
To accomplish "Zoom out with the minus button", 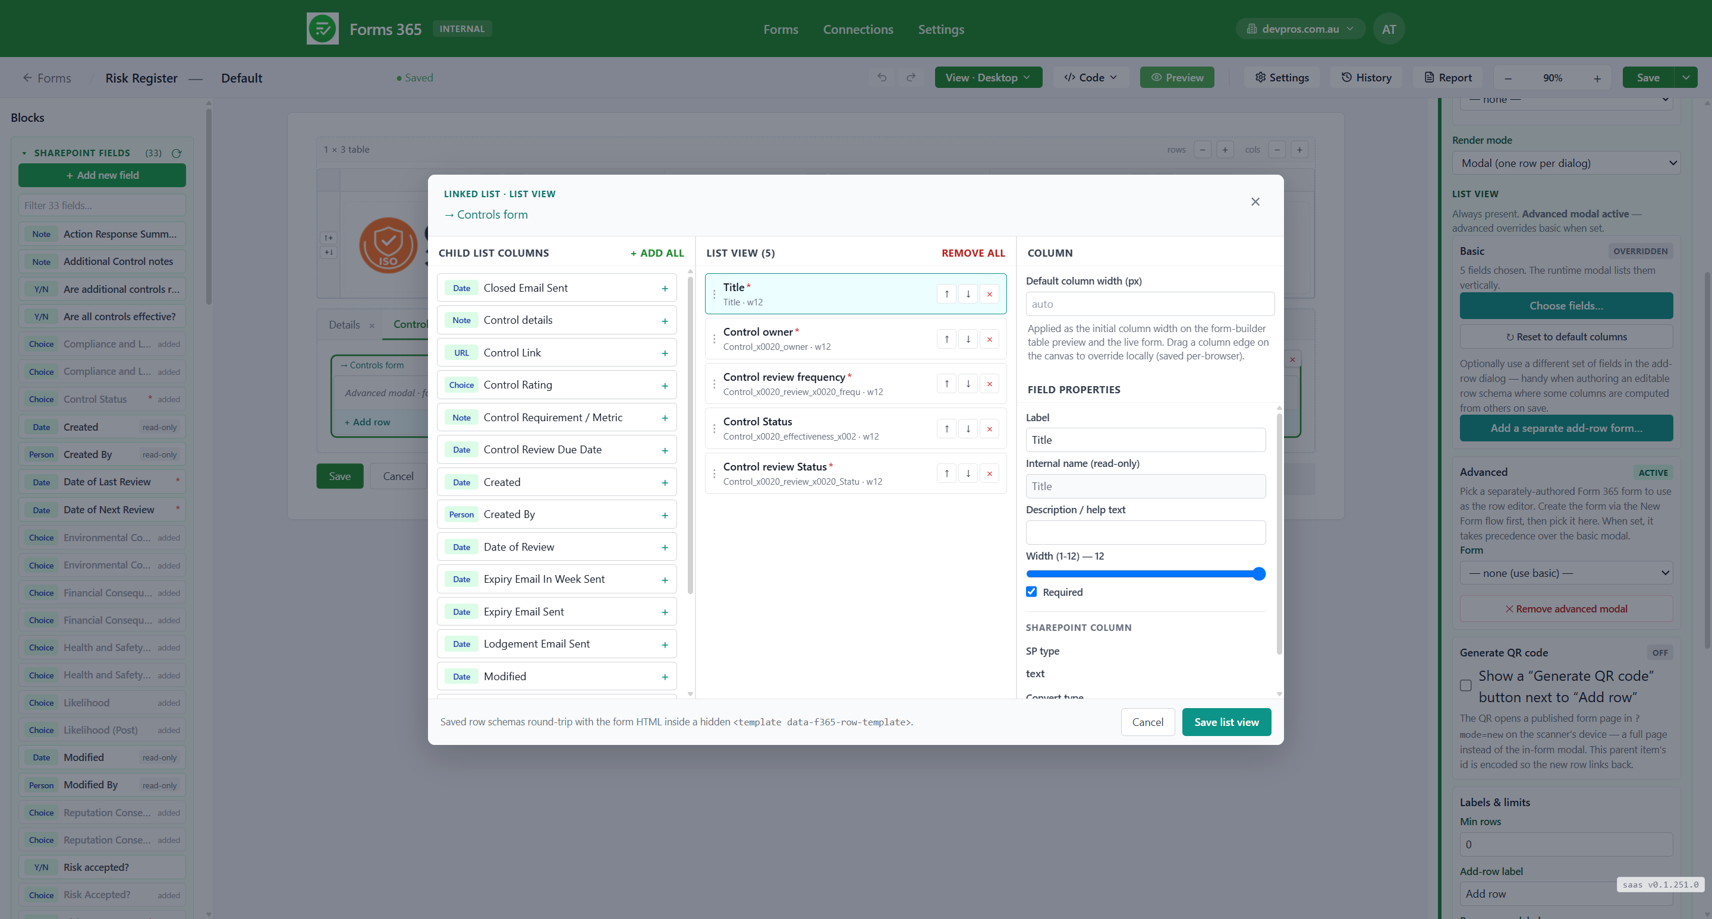I will tap(1508, 78).
